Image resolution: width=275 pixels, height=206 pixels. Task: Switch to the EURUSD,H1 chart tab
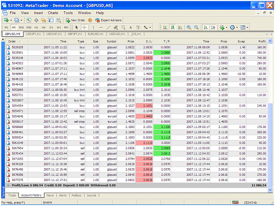tap(95, 34)
